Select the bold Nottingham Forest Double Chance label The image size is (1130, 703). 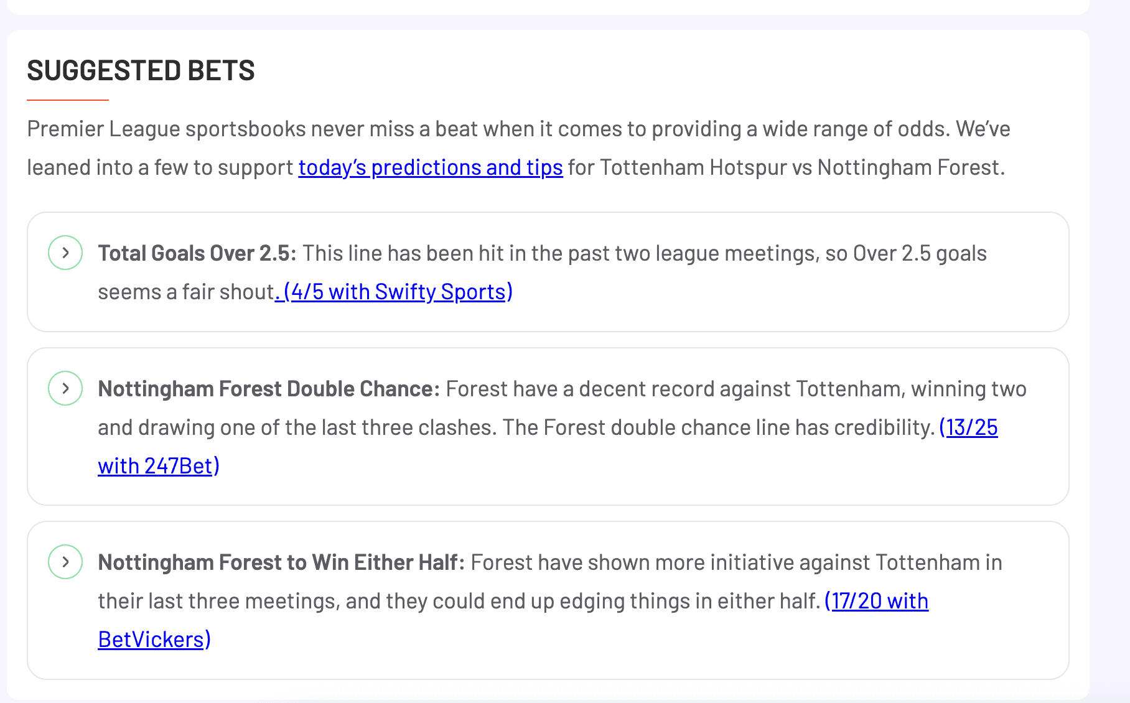pos(268,389)
